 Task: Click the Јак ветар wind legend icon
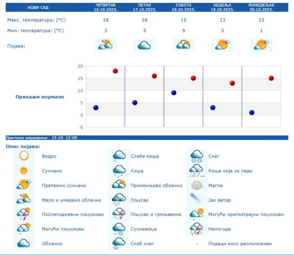click(x=197, y=200)
